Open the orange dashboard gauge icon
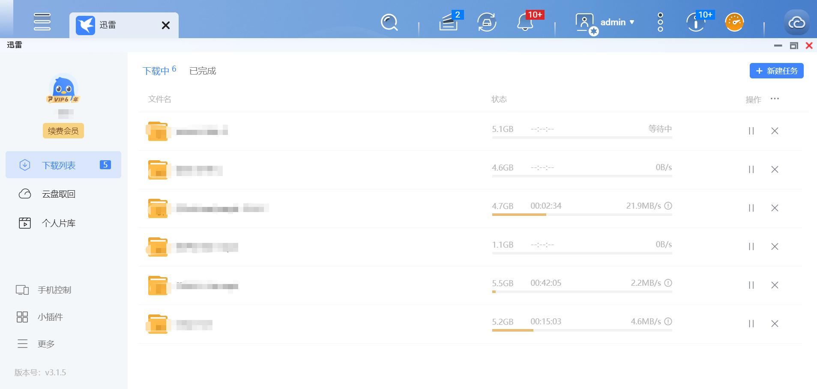This screenshot has width=817, height=389. click(x=734, y=22)
